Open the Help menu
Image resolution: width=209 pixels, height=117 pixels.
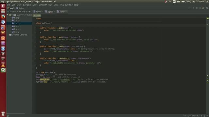coord(76,5)
